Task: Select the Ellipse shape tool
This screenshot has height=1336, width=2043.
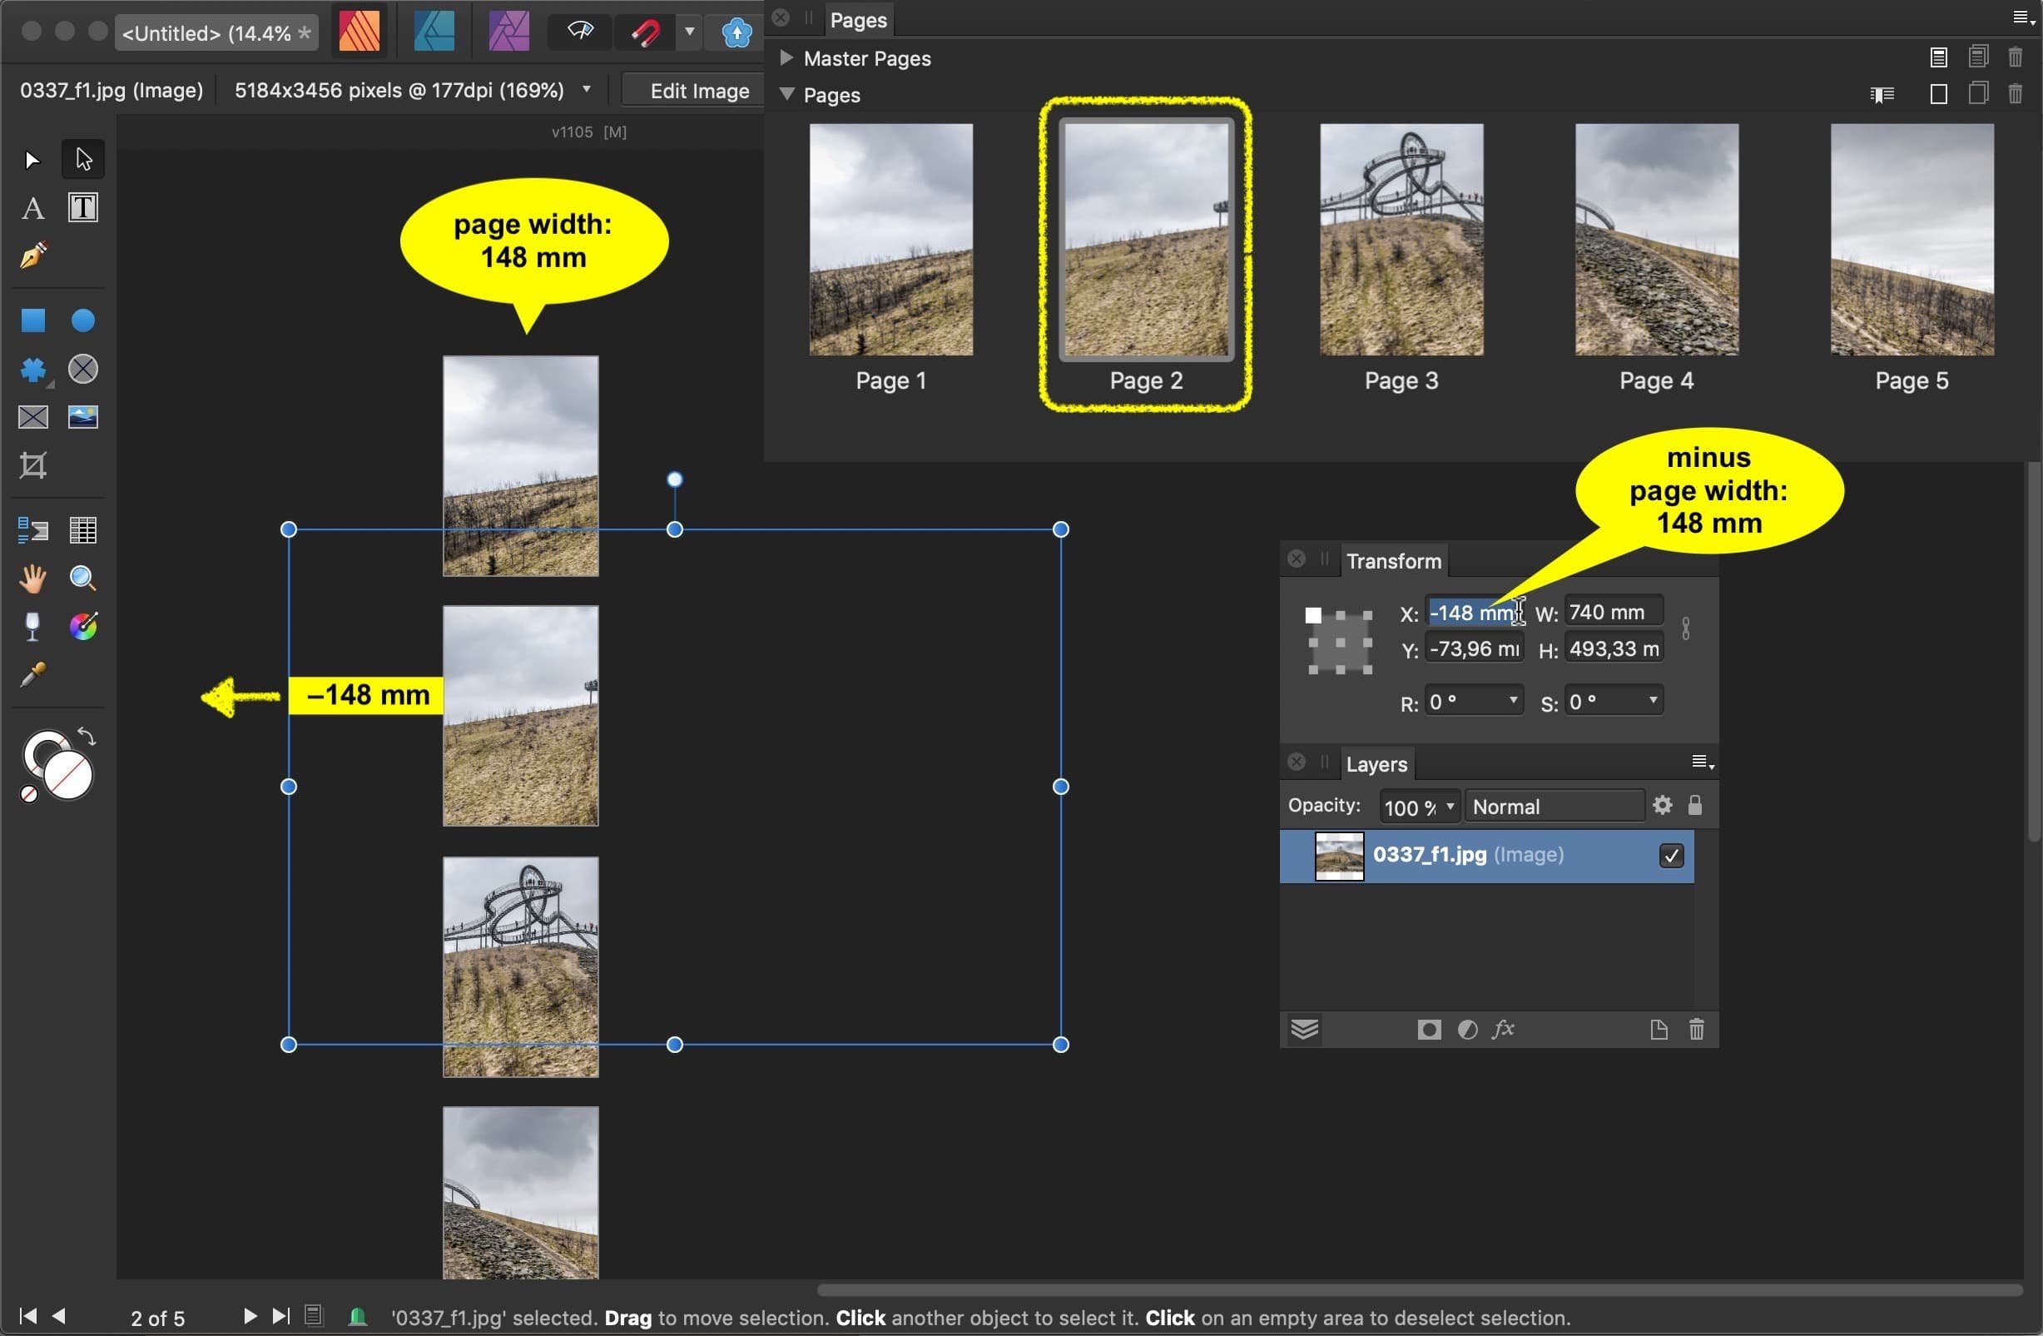Action: 83,320
